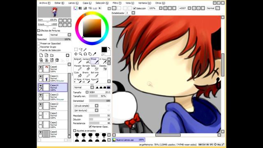Image resolution: width=263 pixels, height=148 pixels.
Task: Open the Ventana menu
Action: pos(145,3)
